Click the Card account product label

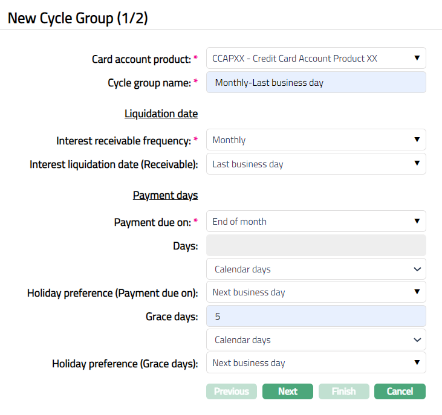[141, 59]
